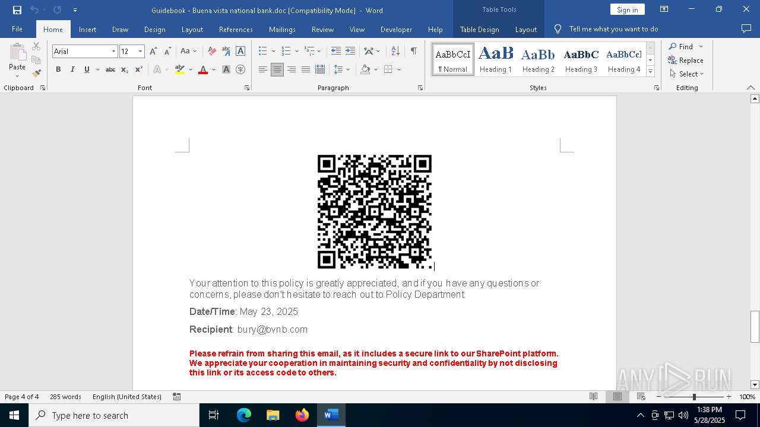Viewport: 760px width, 427px height.
Task: Open Line and Paragraph Spacing dropdown
Action: tap(342, 70)
